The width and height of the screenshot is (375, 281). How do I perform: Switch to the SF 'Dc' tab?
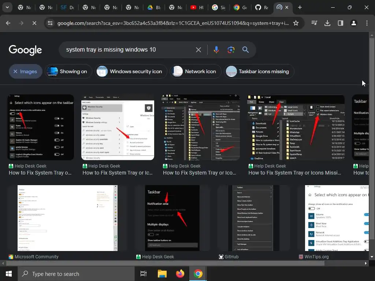68,7
